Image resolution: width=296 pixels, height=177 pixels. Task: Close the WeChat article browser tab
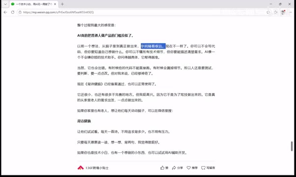(55, 4)
